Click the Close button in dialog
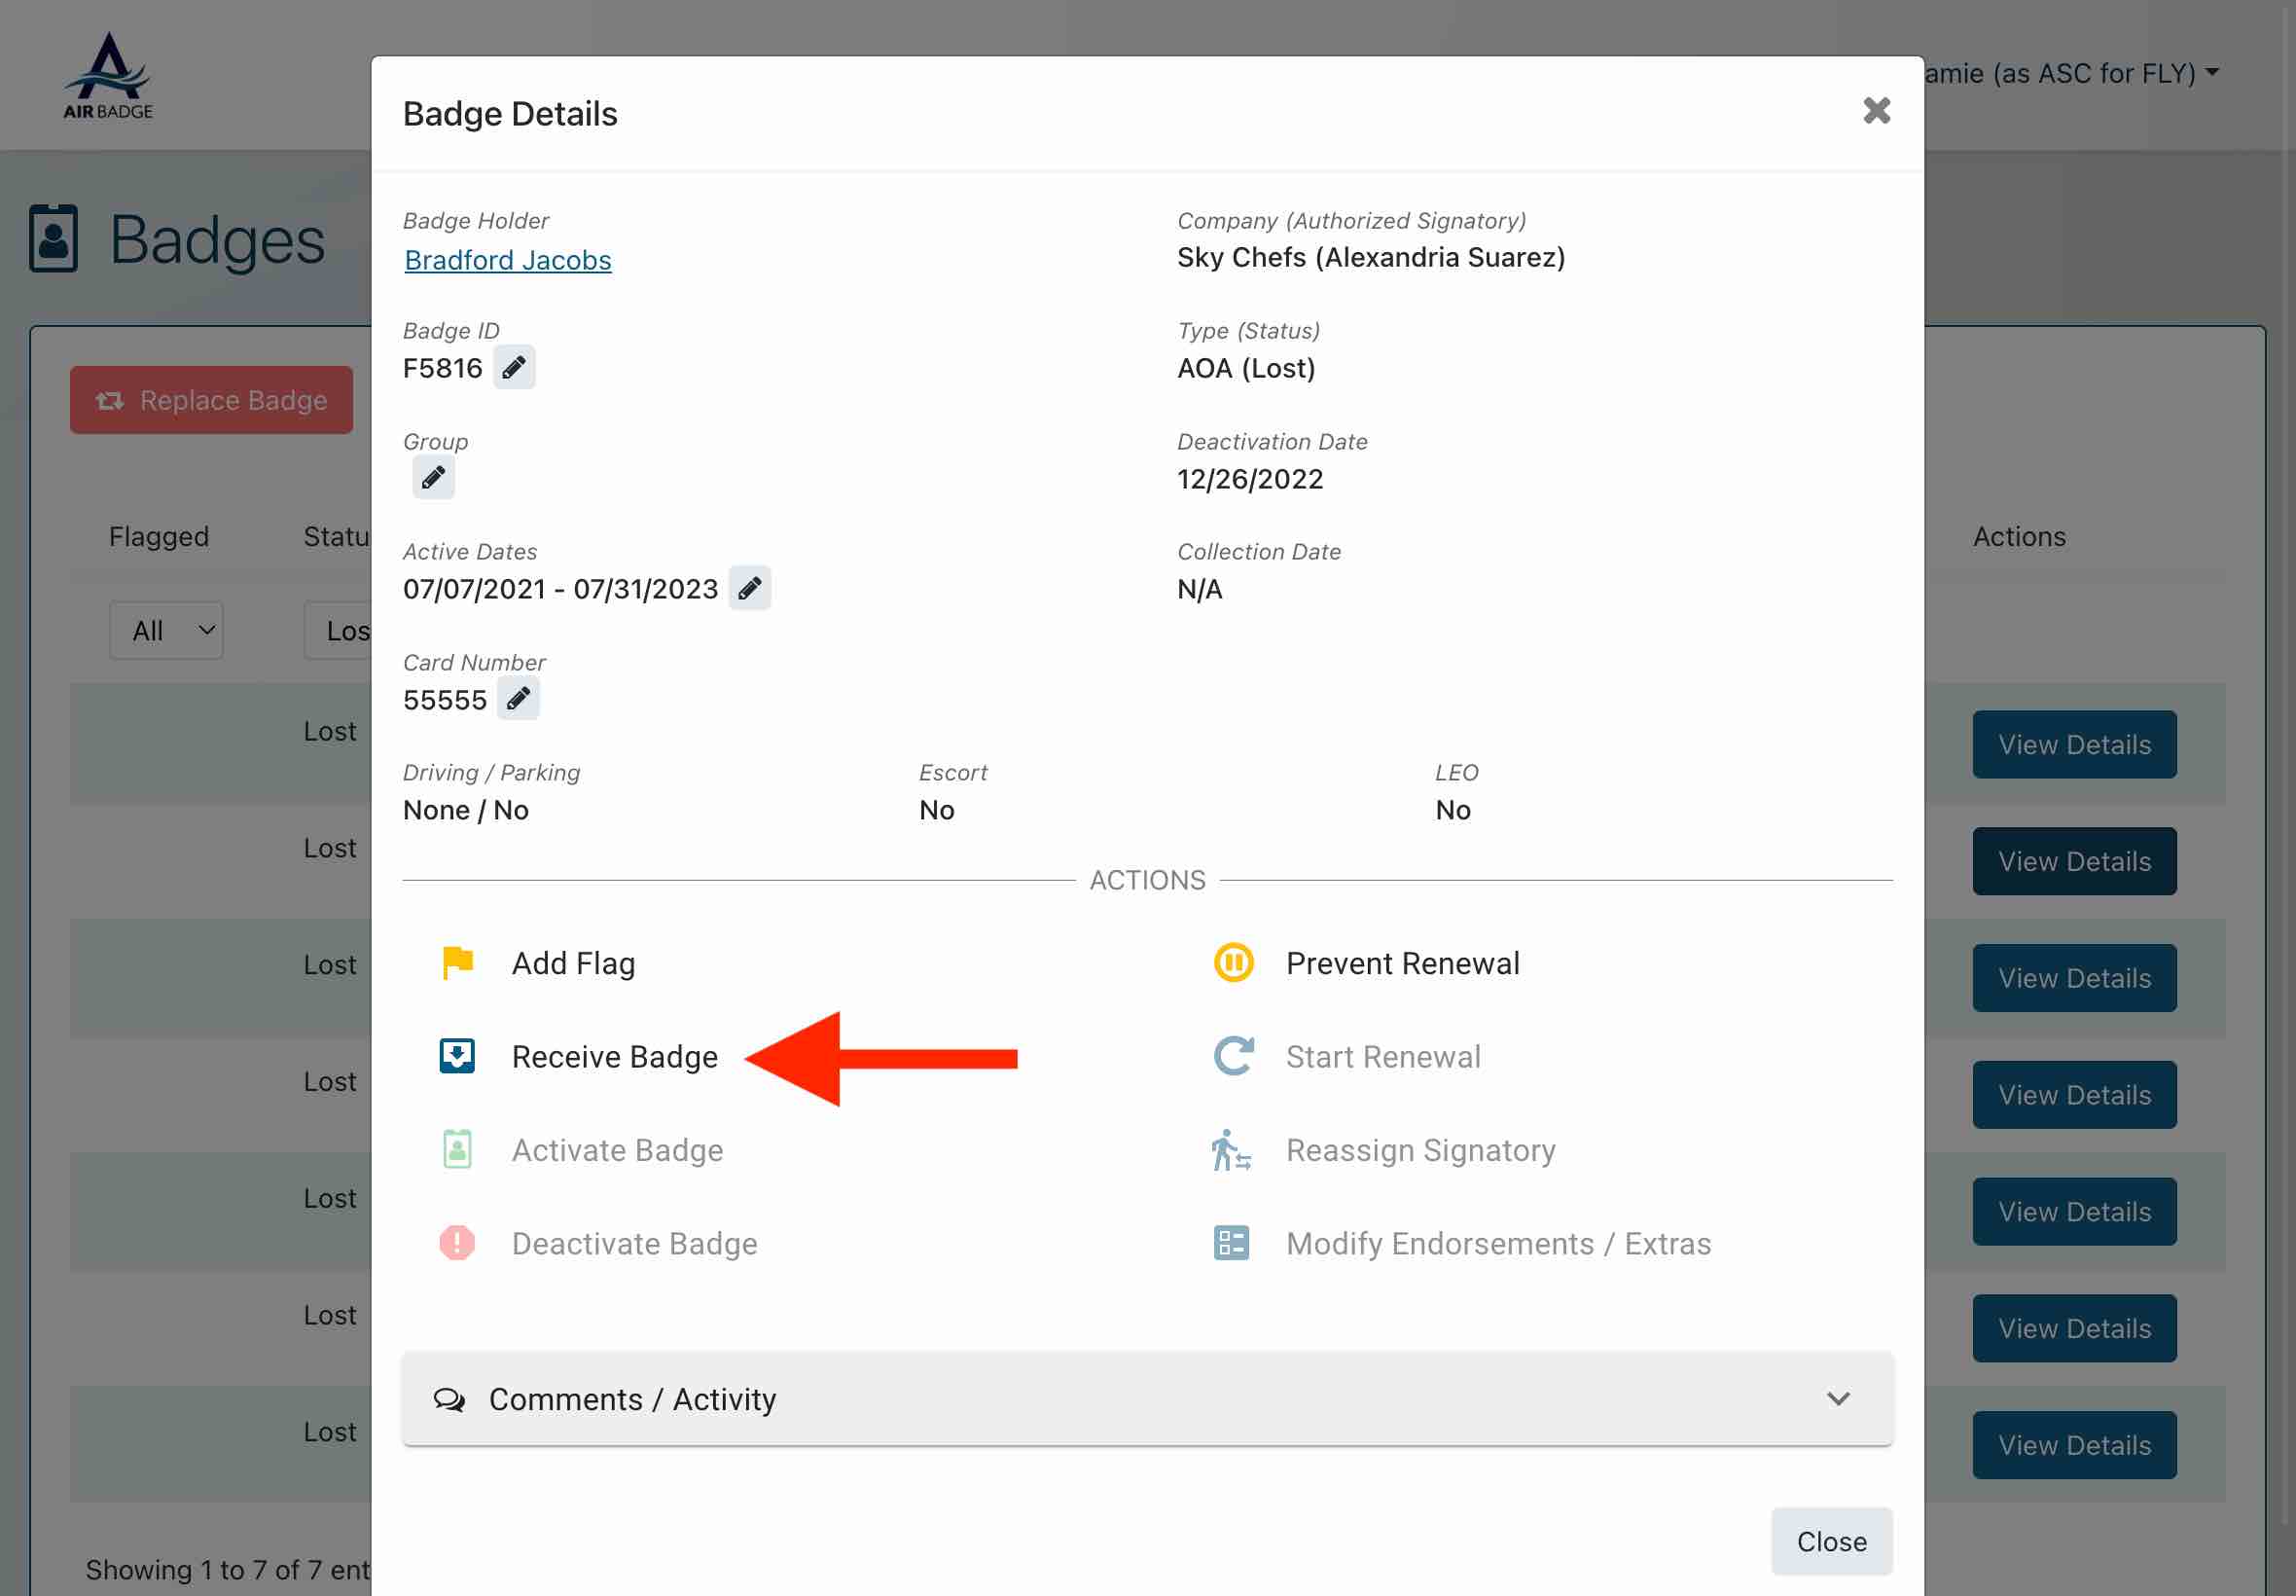Image resolution: width=2296 pixels, height=1596 pixels. (x=1830, y=1541)
